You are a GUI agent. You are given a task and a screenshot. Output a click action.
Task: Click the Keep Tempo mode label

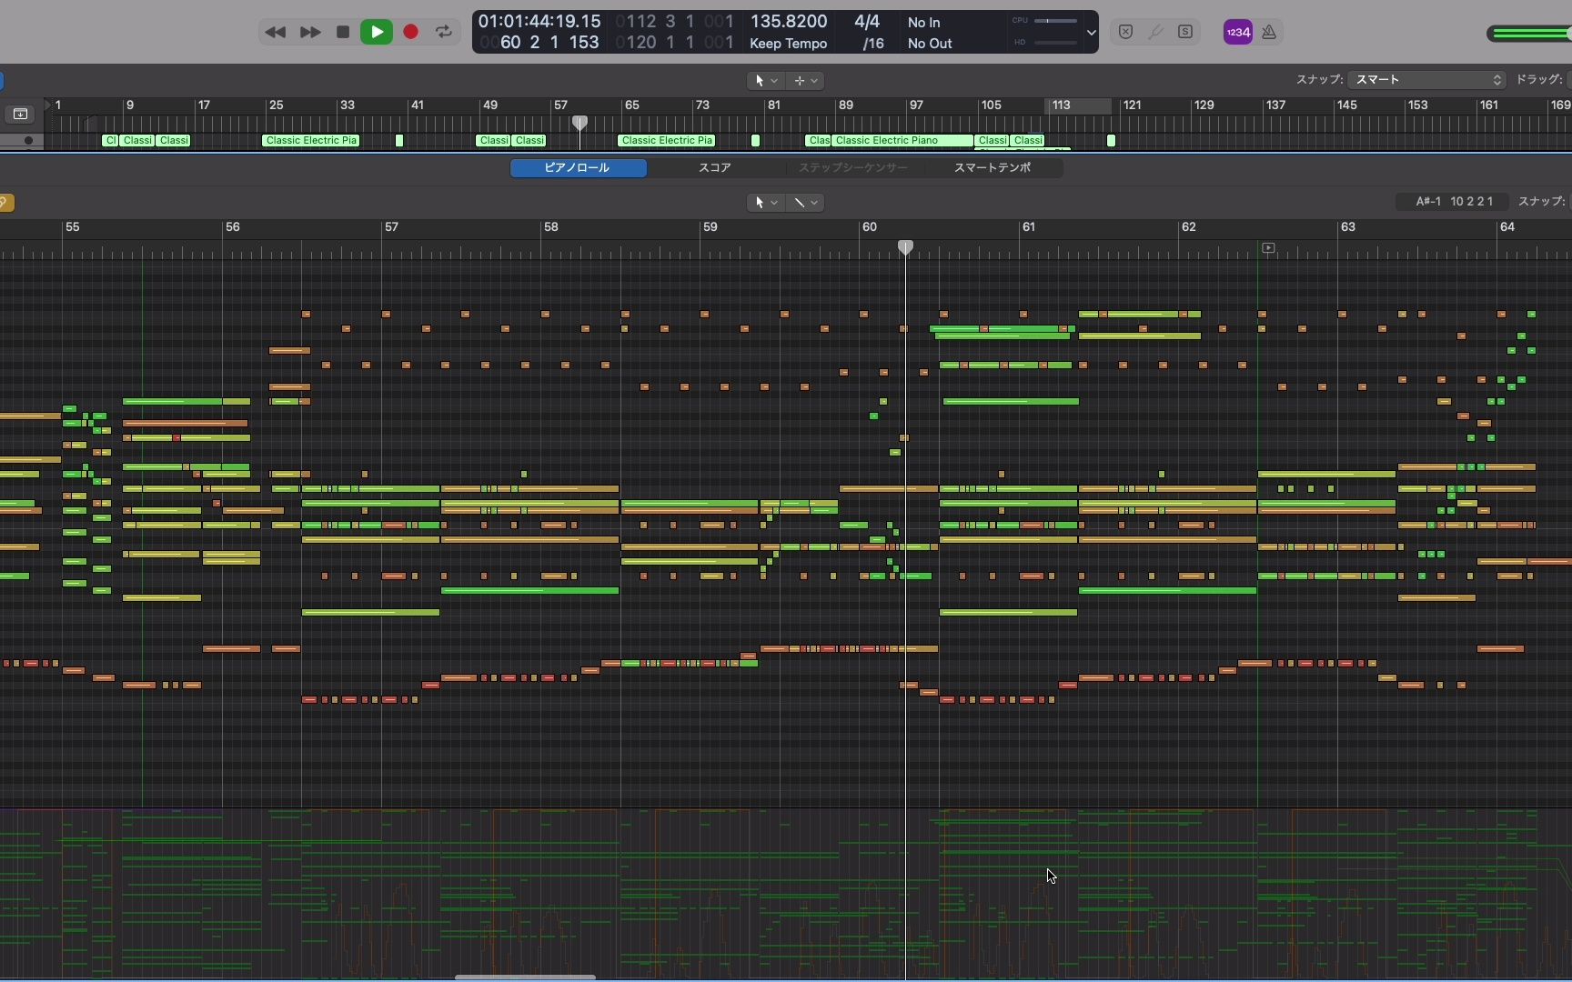[x=788, y=44]
